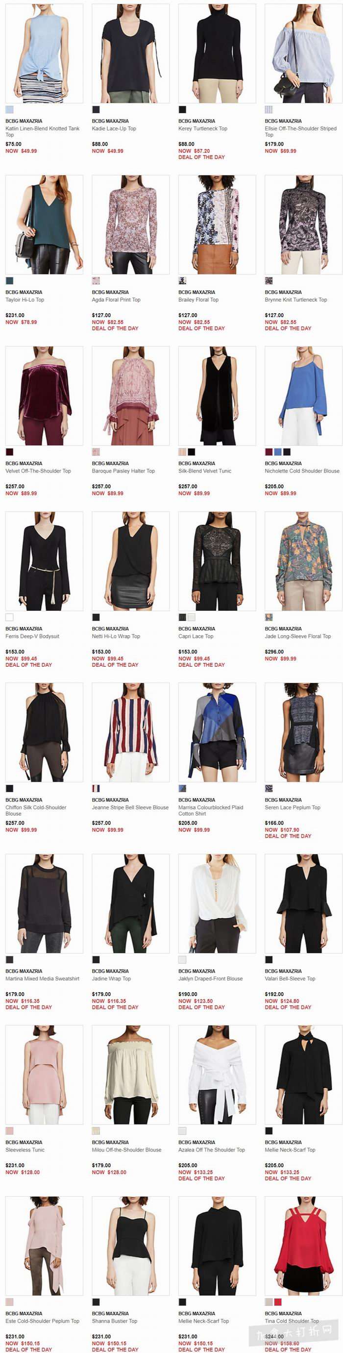Open Agda Floral Print Top link

(116, 300)
